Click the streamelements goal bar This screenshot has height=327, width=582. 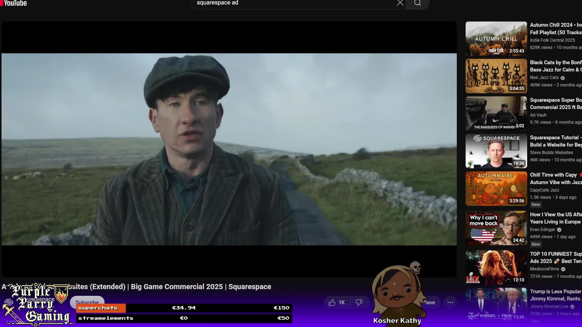(x=184, y=318)
